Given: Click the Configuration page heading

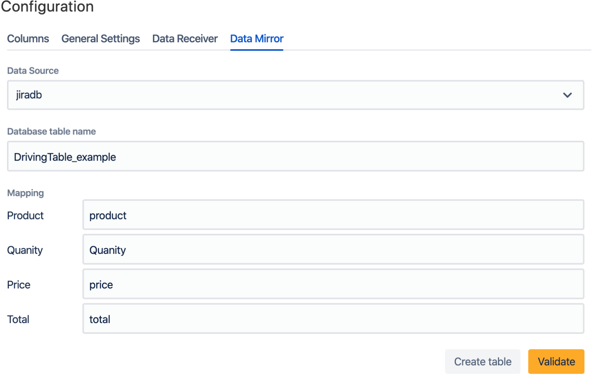Looking at the screenshot, I should coord(47,7).
